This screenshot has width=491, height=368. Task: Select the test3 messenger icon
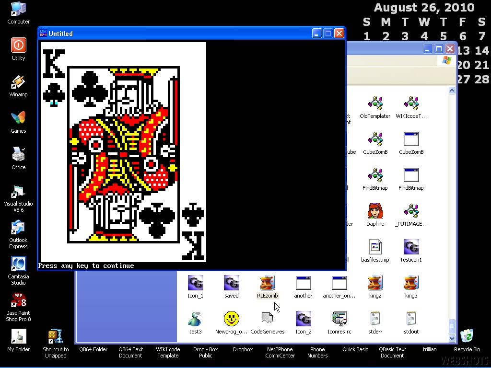coord(196,323)
